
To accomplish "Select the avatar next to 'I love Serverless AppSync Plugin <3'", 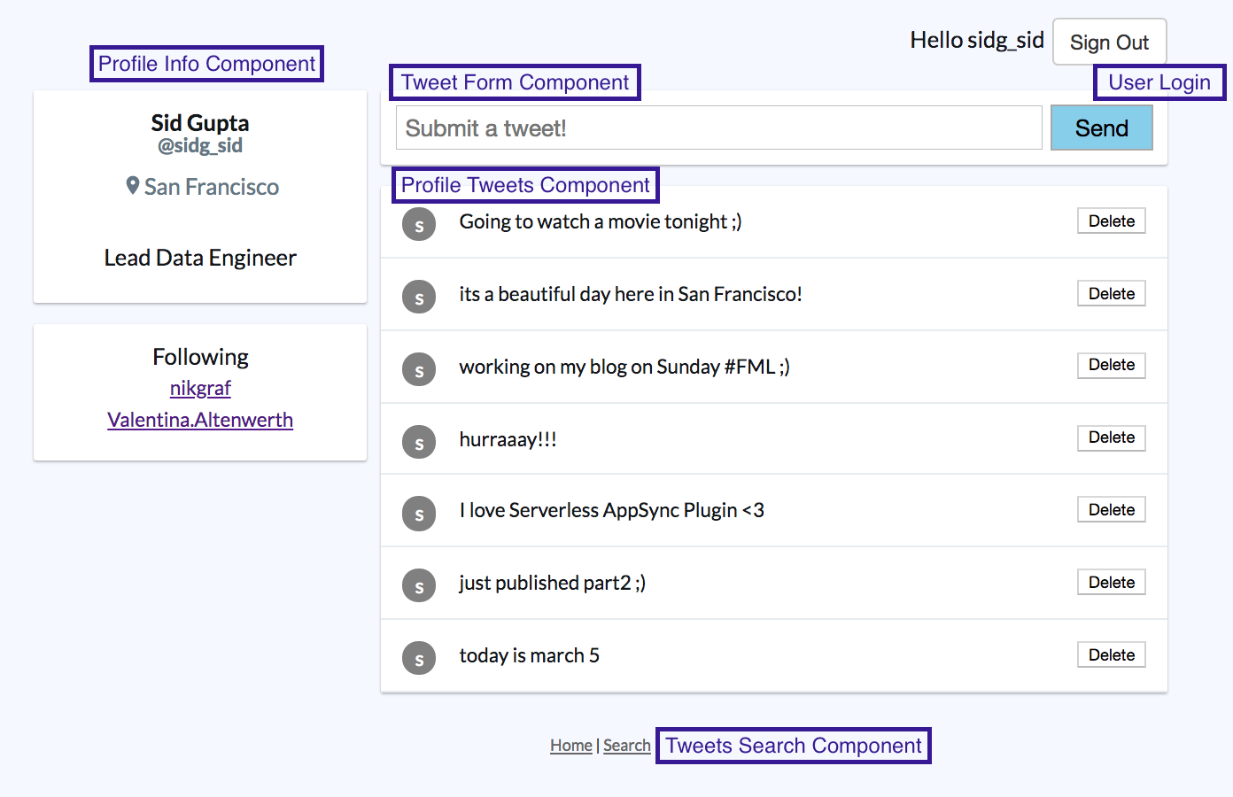I will (x=419, y=514).
